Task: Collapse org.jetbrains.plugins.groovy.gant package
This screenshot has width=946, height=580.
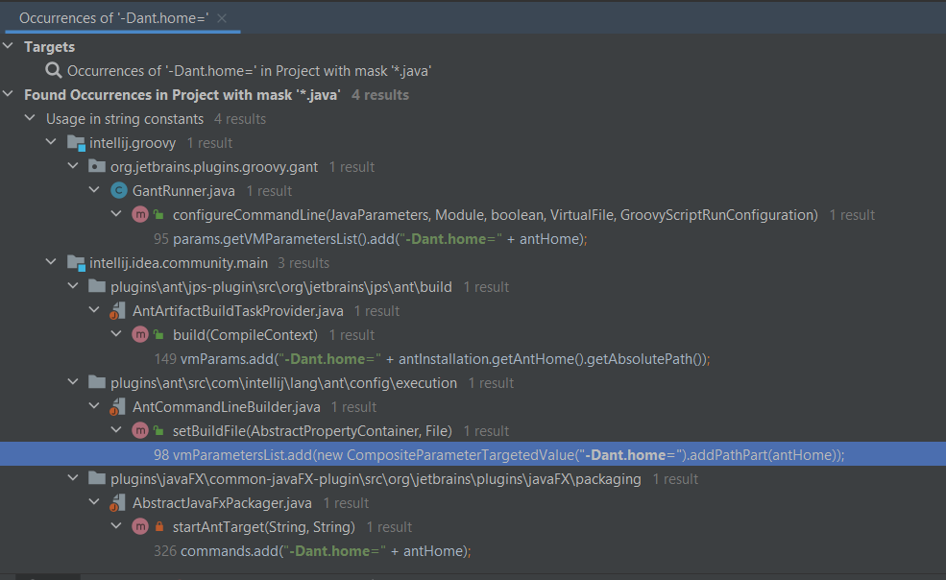Action: pyautogui.click(x=73, y=166)
